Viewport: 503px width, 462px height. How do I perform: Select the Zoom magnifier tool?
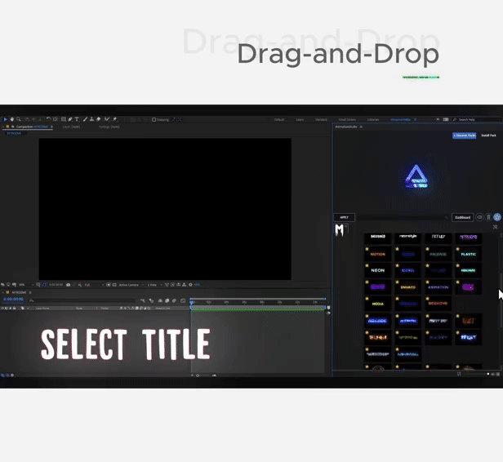19,119
